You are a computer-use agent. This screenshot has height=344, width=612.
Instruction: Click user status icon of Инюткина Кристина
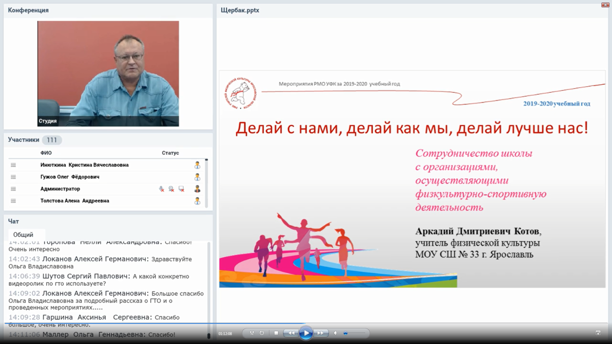click(x=197, y=165)
